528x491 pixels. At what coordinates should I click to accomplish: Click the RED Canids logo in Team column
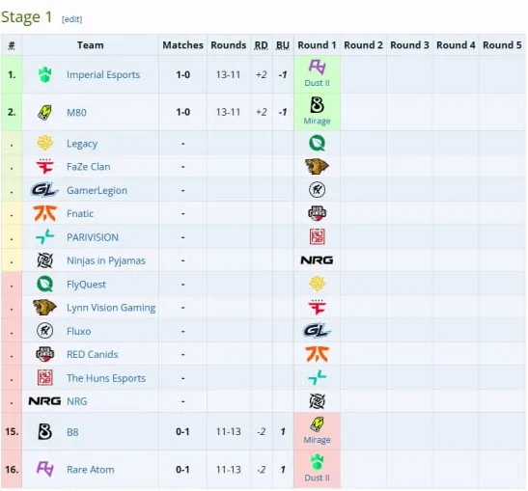(44, 354)
